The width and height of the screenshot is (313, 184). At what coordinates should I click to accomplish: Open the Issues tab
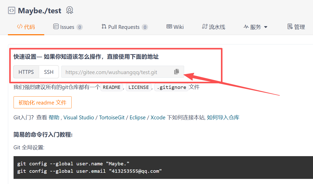(68, 27)
